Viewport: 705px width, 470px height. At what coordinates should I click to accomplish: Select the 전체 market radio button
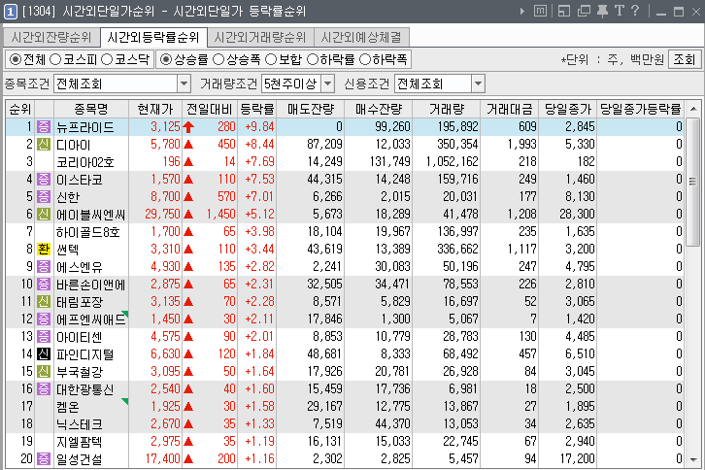(16, 59)
